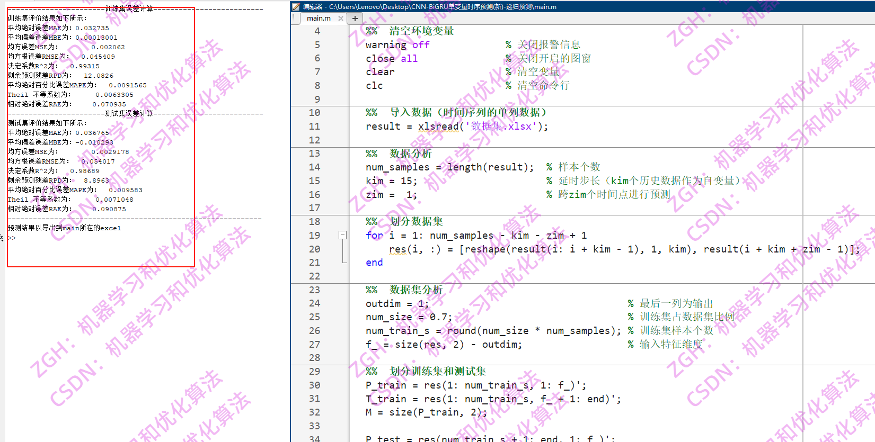Click line number 30 in the gutter
Viewport: 875px width, 442px height.
[x=314, y=385]
